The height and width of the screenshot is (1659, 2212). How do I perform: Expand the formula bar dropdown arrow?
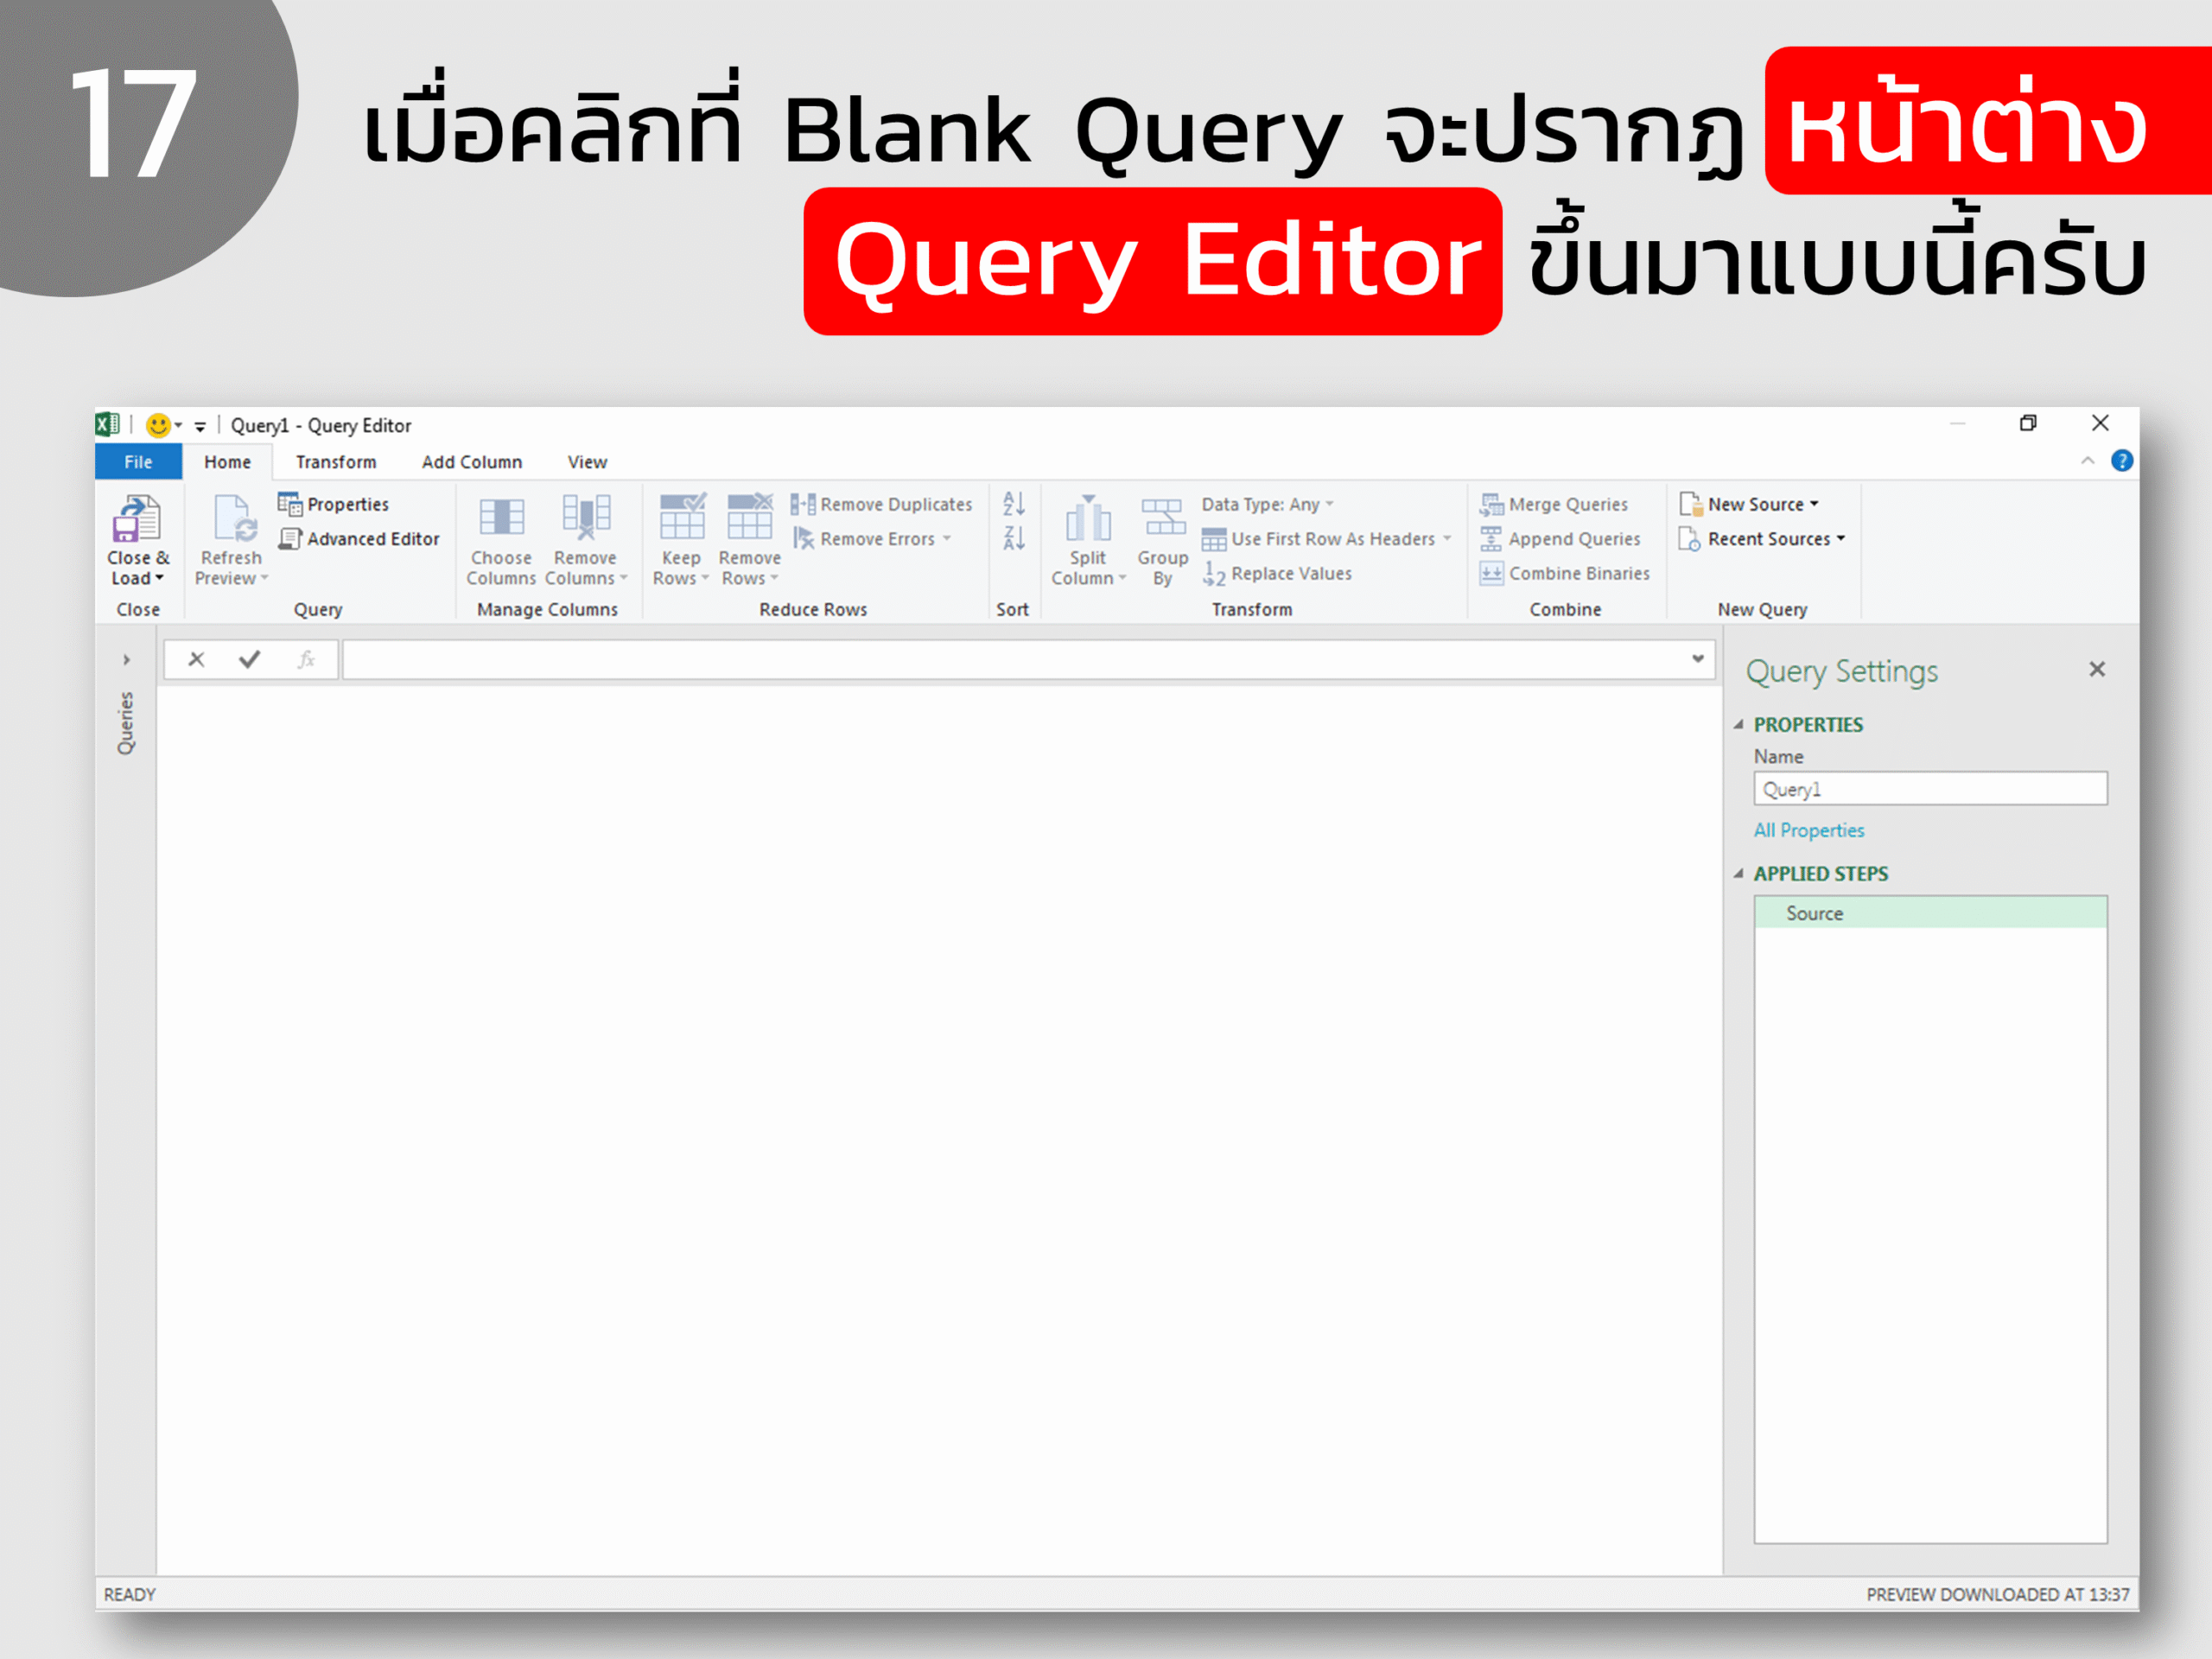[1697, 659]
